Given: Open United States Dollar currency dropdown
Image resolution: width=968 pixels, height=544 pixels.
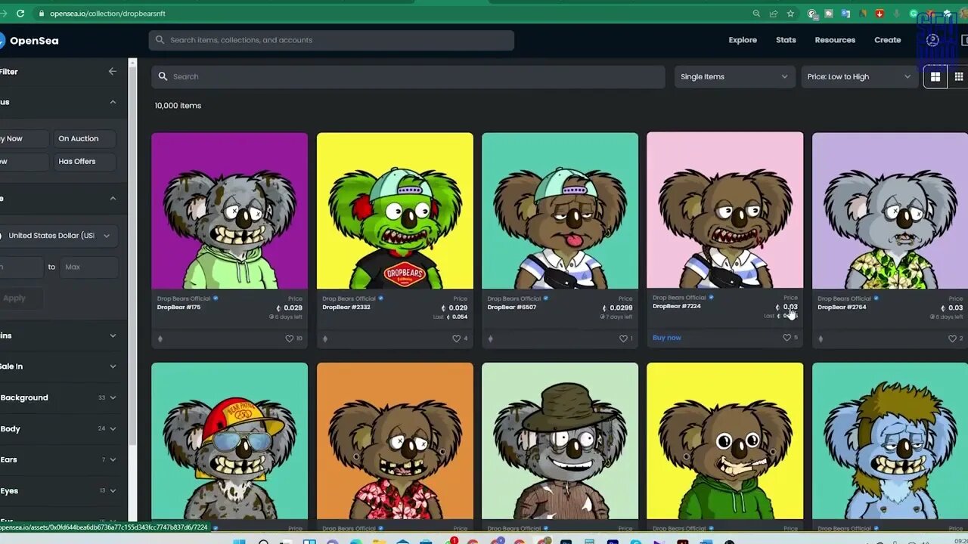Looking at the screenshot, I should click(x=59, y=236).
